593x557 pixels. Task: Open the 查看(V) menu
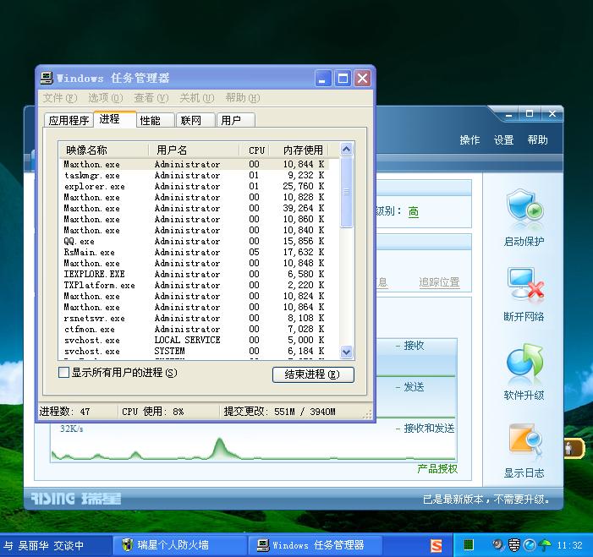[151, 98]
